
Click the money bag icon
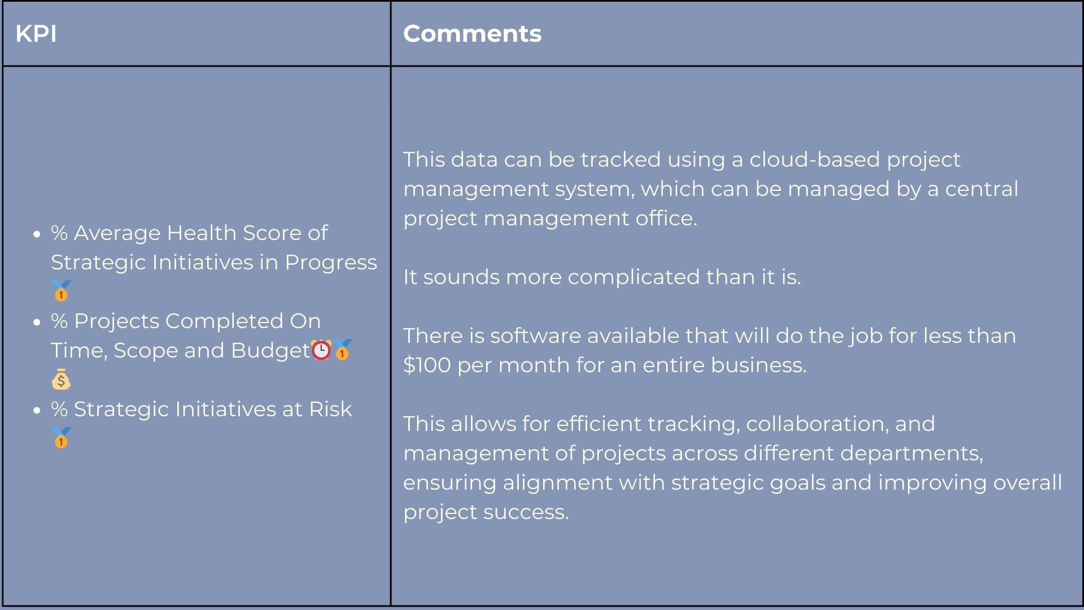click(x=61, y=380)
